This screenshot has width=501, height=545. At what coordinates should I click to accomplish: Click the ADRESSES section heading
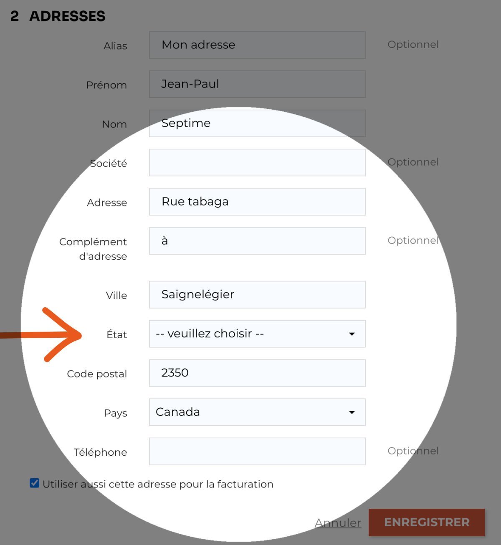coord(67,16)
